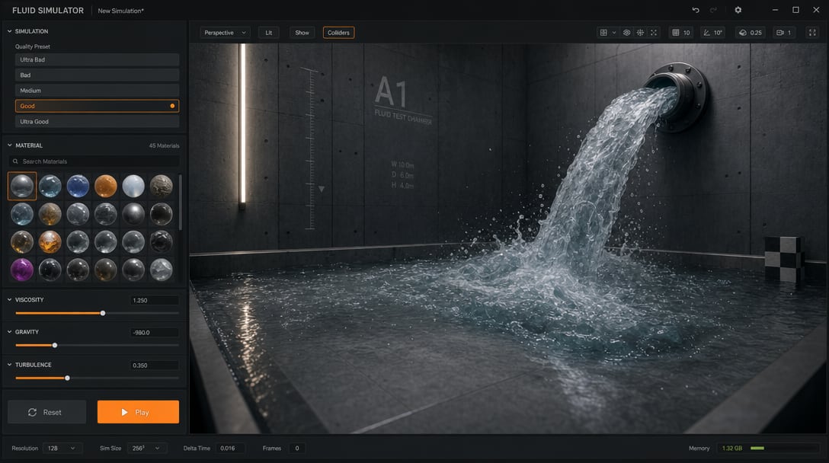Open the Lit view mode menu
The width and height of the screenshot is (829, 463).
[268, 33]
